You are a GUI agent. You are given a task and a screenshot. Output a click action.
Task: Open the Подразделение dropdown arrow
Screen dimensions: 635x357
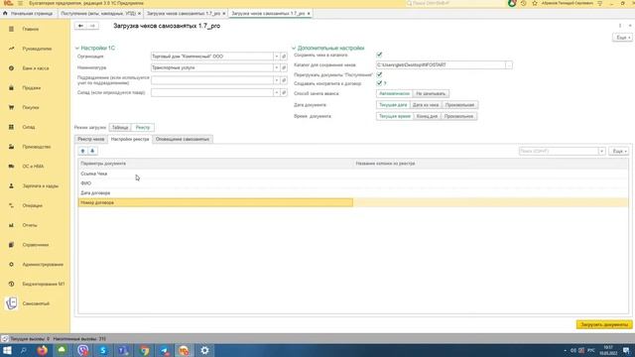pos(277,80)
